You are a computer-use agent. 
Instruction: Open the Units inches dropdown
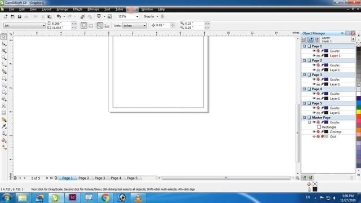click(144, 25)
